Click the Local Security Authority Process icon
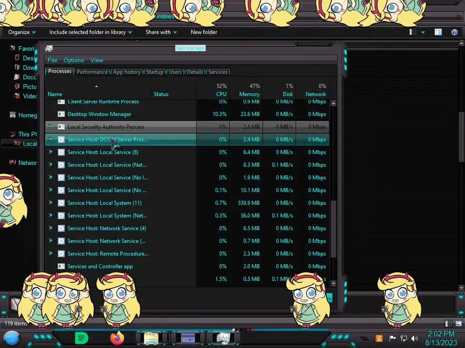This screenshot has height=348, width=465. pyautogui.click(x=61, y=127)
